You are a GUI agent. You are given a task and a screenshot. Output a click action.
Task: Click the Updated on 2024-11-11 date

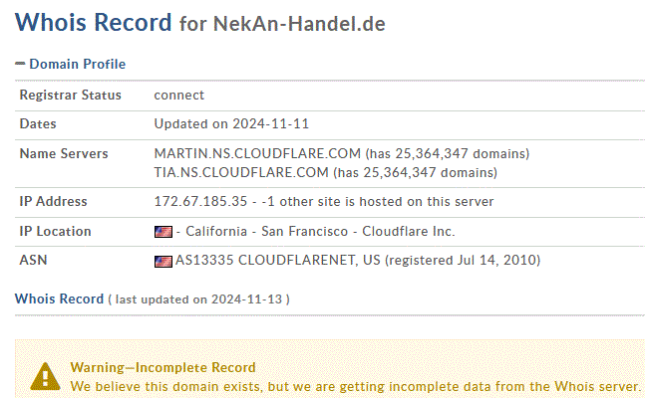(231, 123)
